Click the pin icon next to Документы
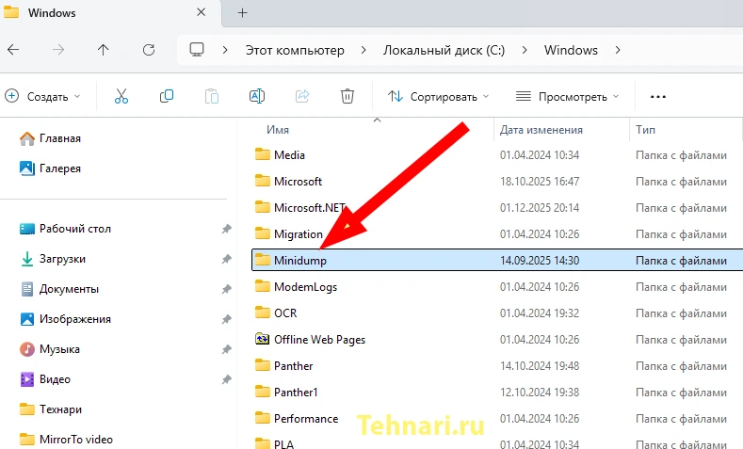This screenshot has height=449, width=743. (x=227, y=289)
